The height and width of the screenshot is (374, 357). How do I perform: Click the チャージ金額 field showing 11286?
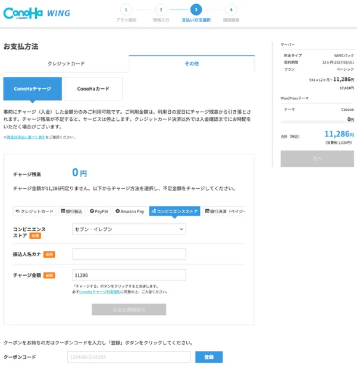tap(129, 275)
